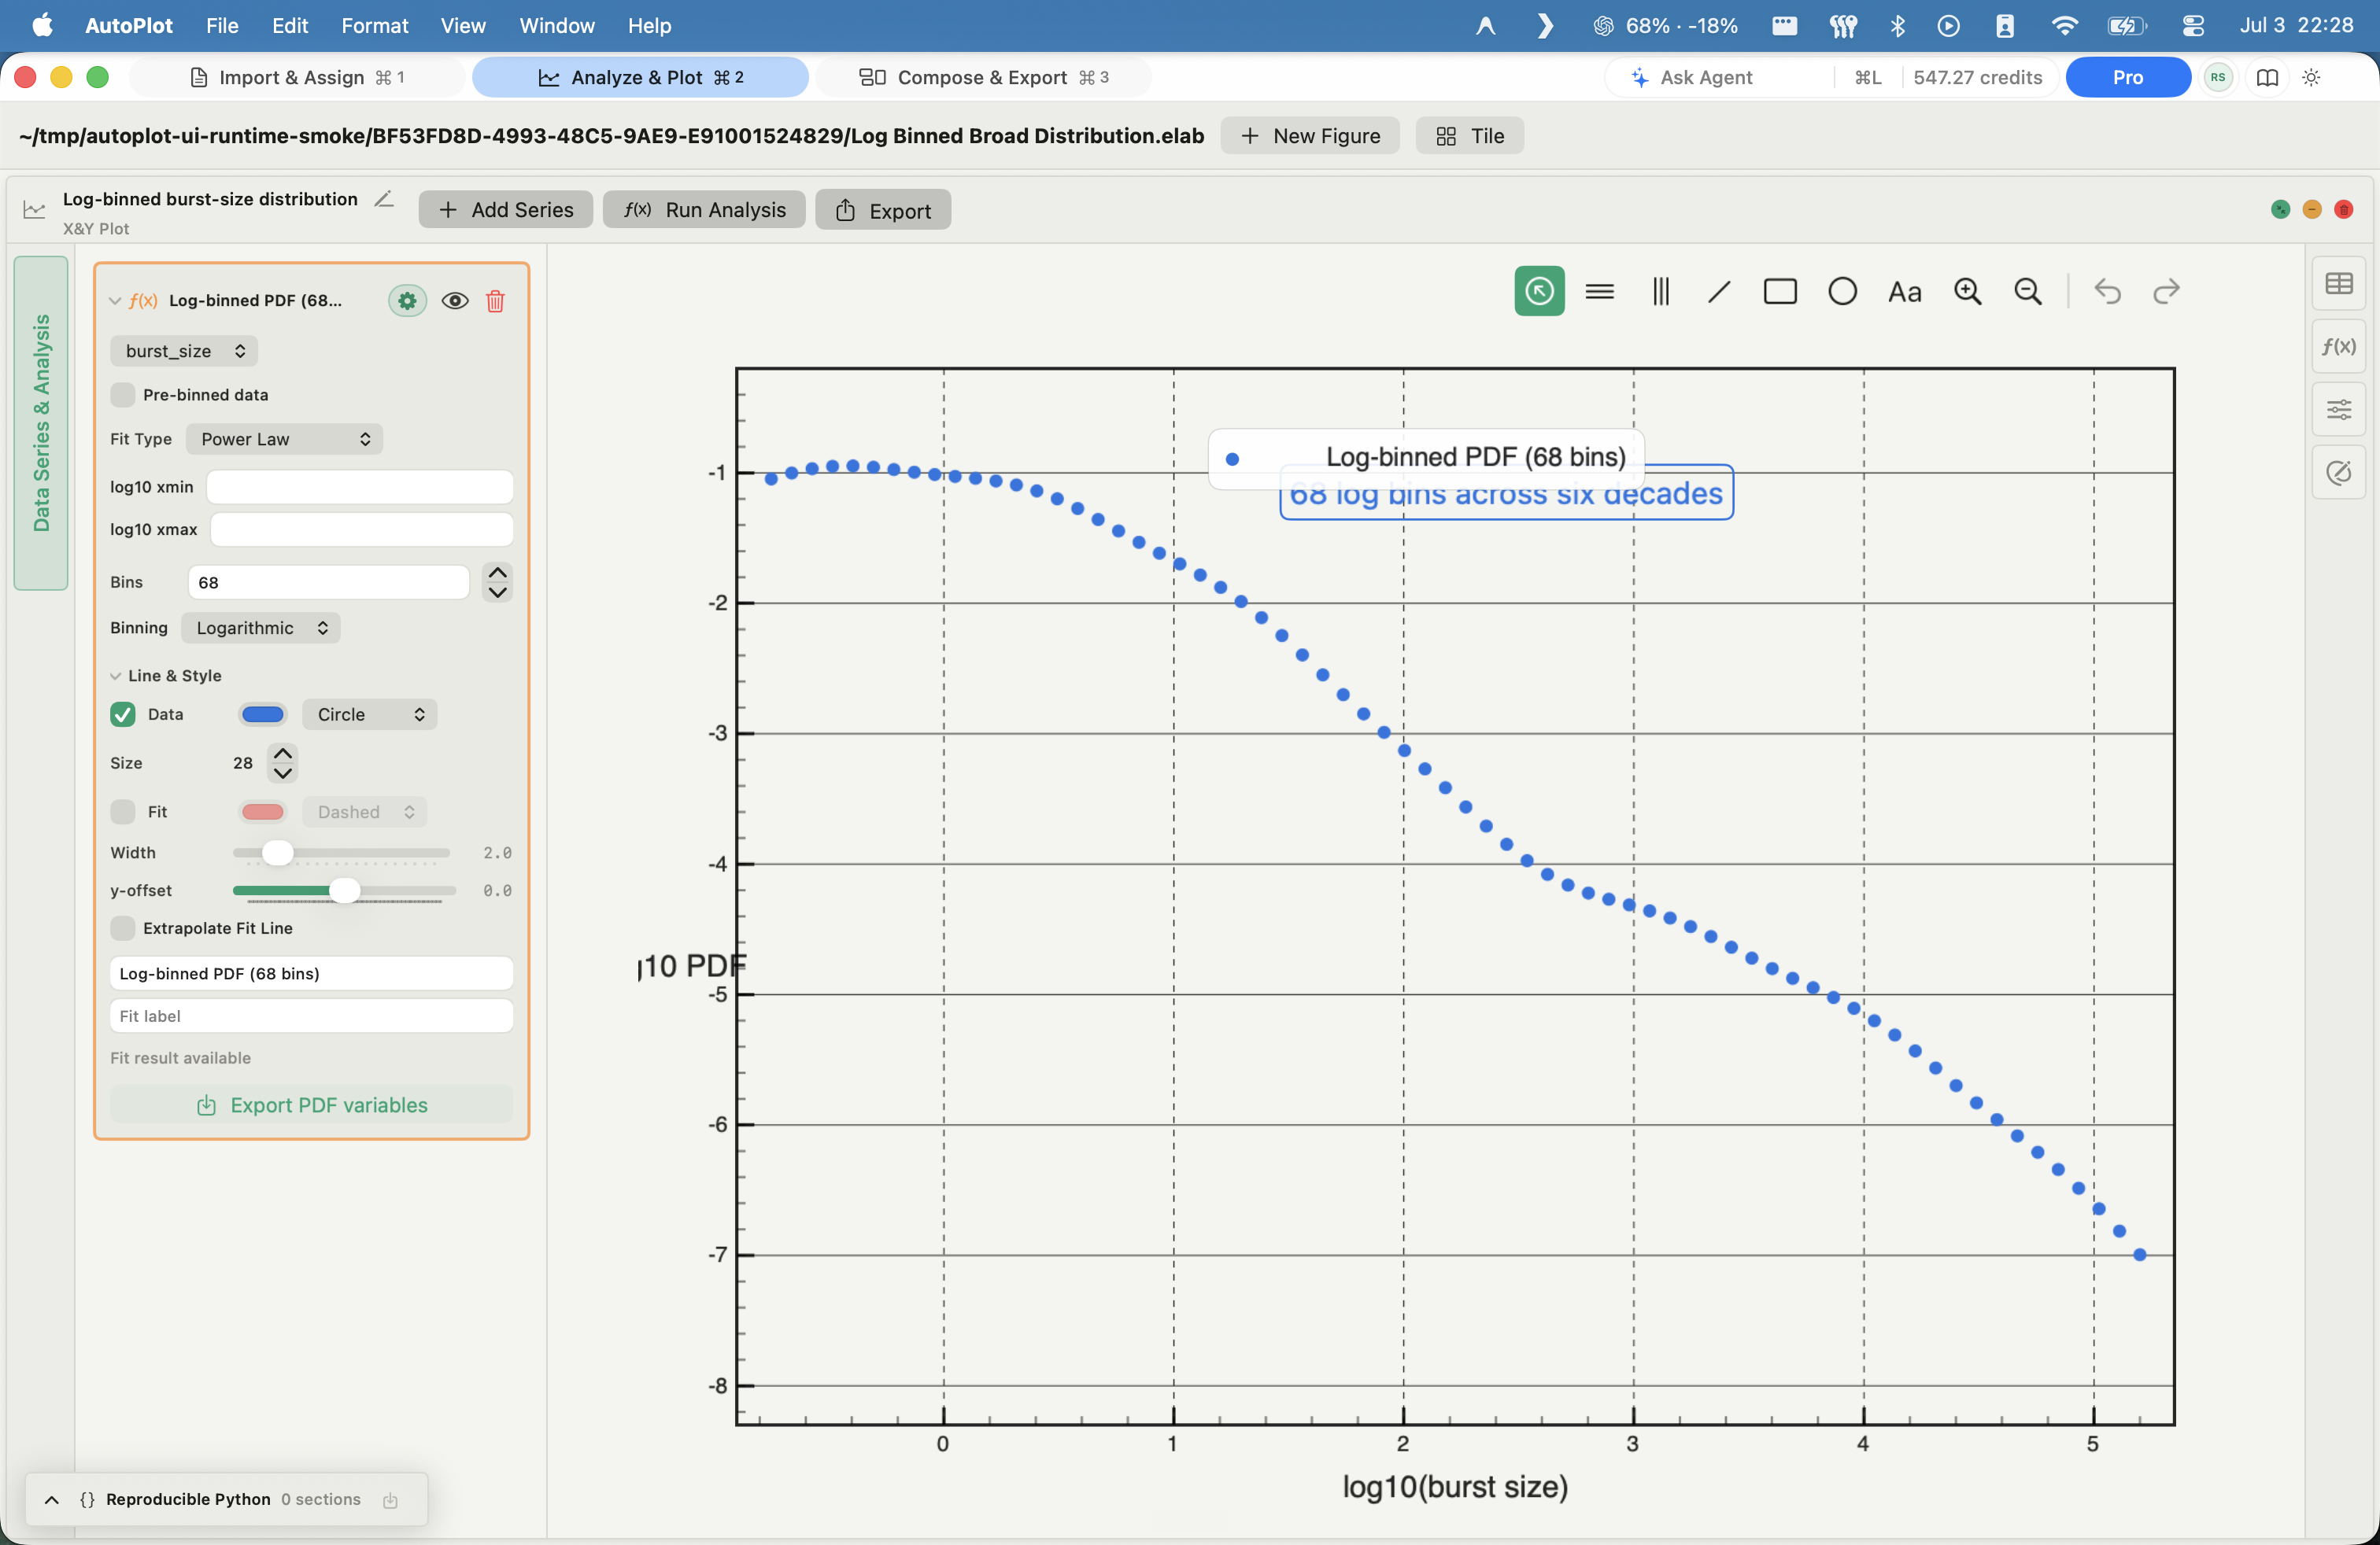Click the green figure window button
Screen dimensions: 2380x1545
click(2280, 209)
